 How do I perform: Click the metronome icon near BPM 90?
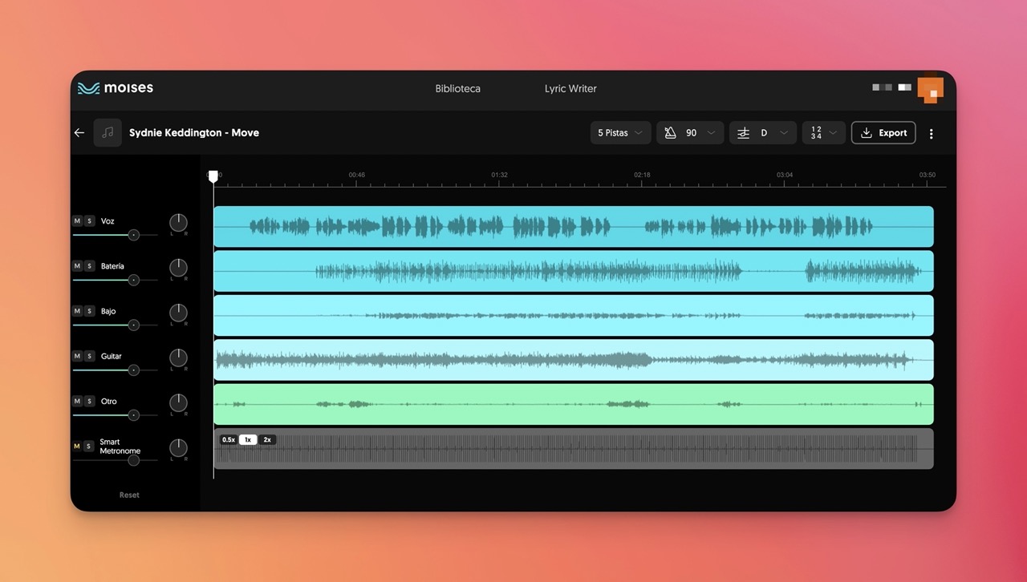click(x=672, y=132)
